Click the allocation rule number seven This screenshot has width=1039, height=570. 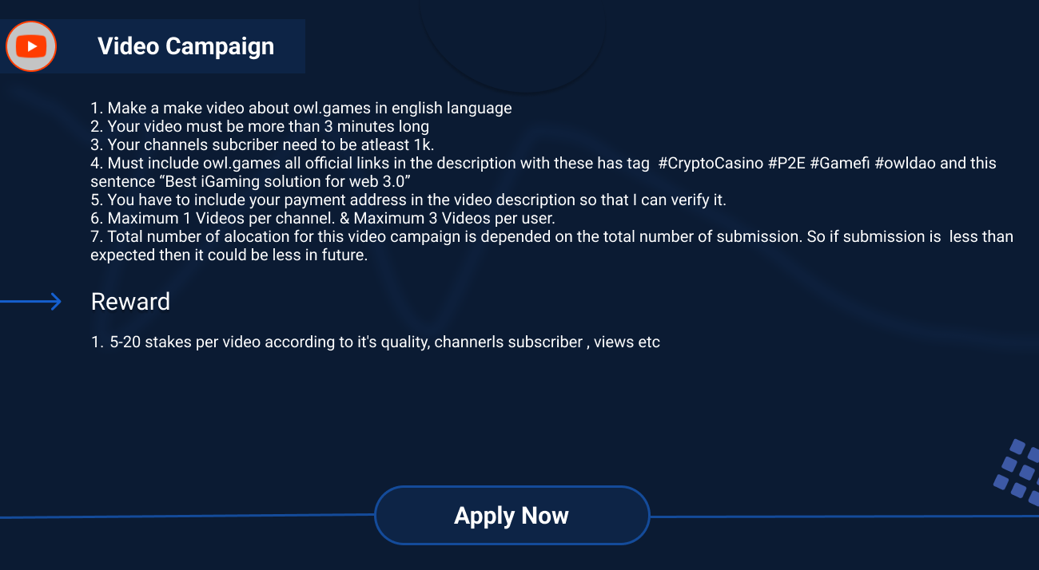(x=551, y=246)
